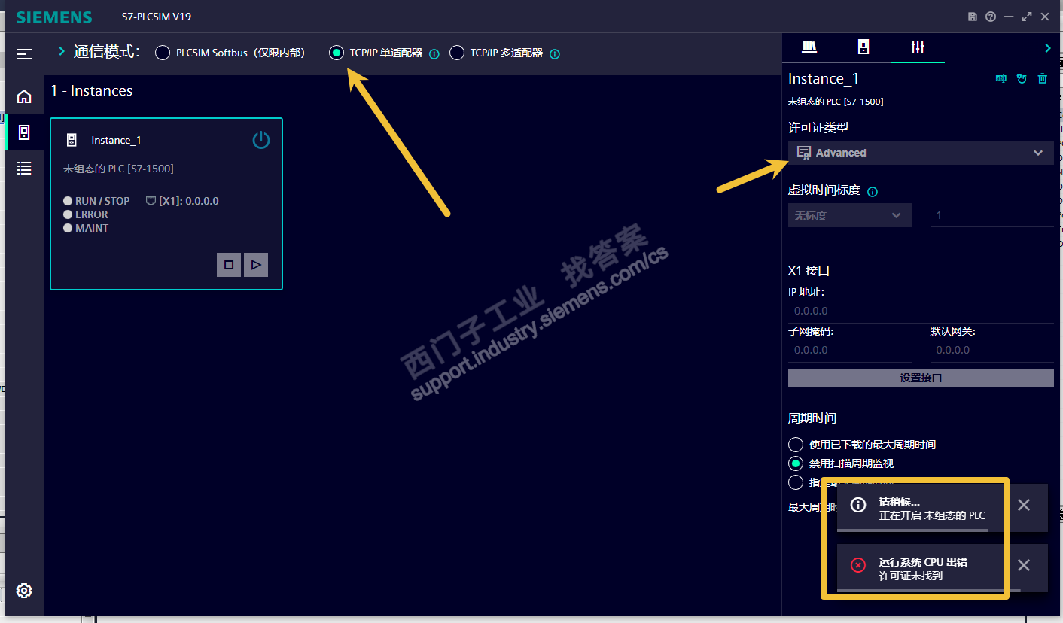Show info for TCP/IP 多适配器

(555, 54)
